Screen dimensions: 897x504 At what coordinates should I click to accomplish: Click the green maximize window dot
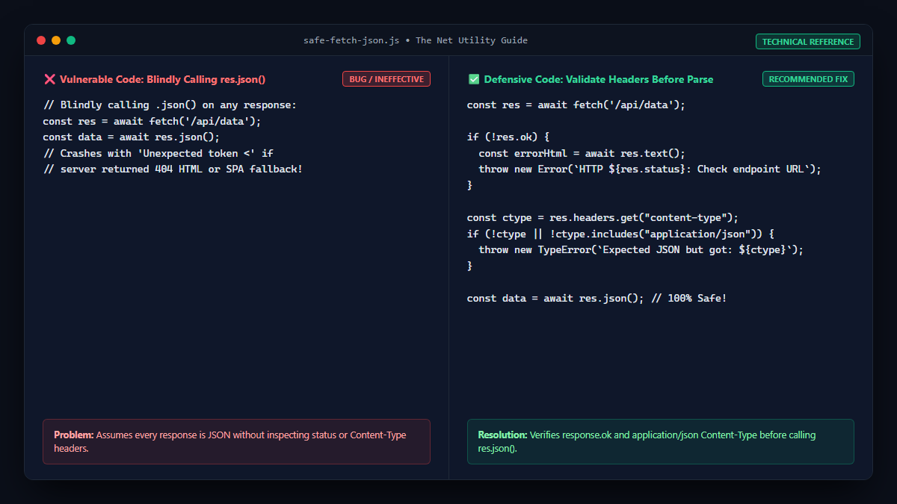pyautogui.click(x=71, y=40)
